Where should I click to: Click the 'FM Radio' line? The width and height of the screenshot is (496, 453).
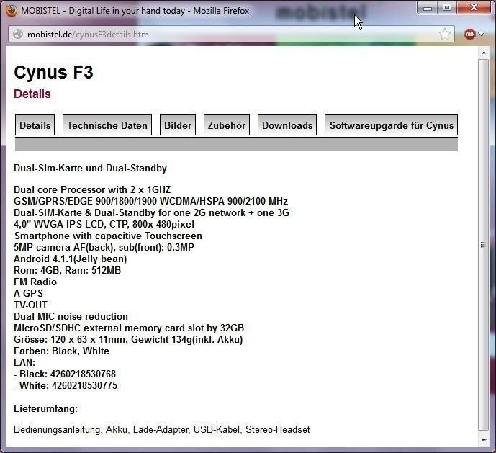[x=35, y=282]
